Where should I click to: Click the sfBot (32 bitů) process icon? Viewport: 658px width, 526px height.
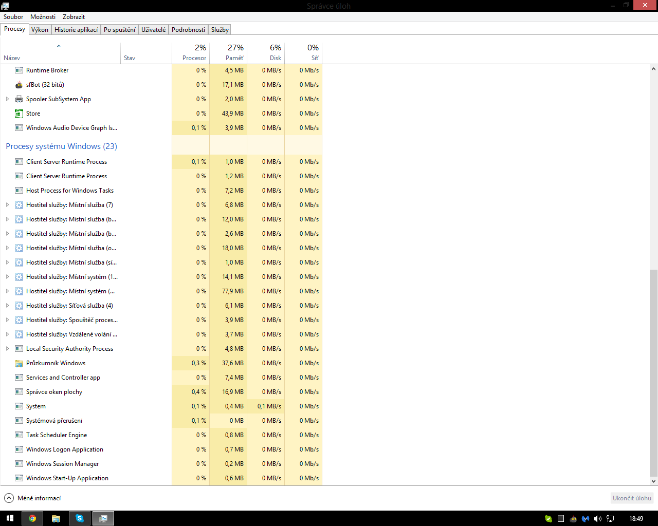[x=19, y=85]
